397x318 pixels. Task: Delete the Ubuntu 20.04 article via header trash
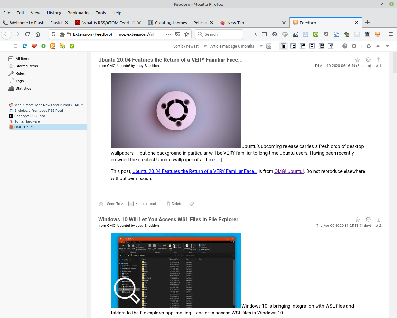378,60
